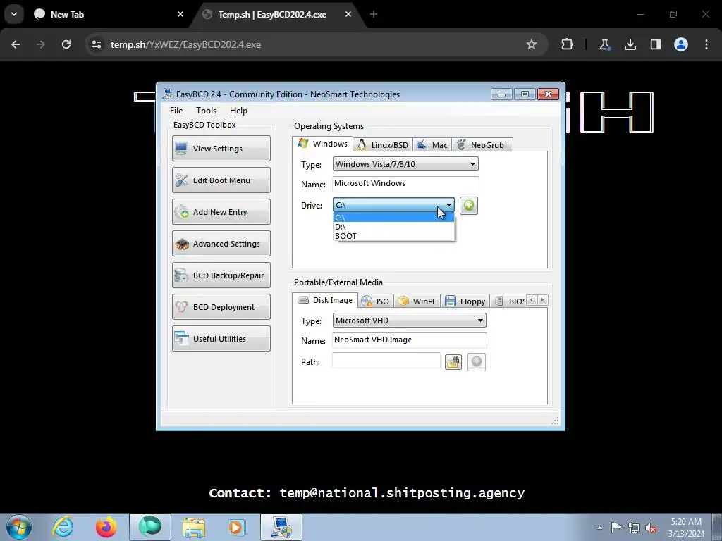The width and height of the screenshot is (722, 541).
Task: Open the tab search chevron
Action: (x=14, y=14)
